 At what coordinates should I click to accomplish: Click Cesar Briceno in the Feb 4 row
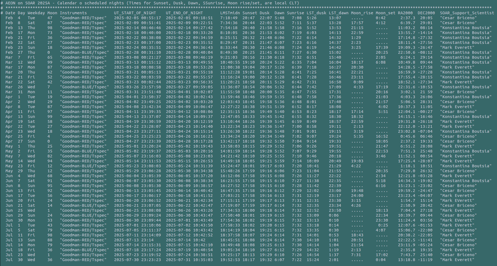(459, 18)
